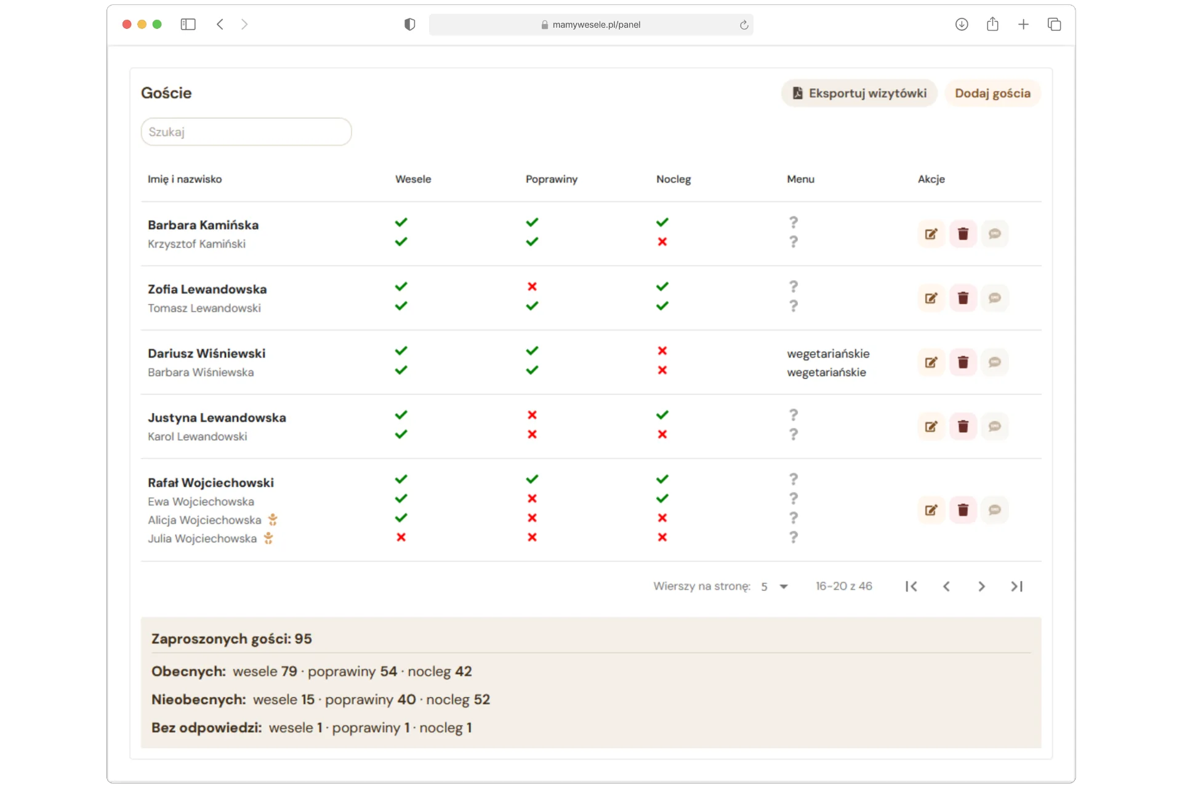1182x788 pixels.
Task: Click Zaproszonych gości: 95 summary
Action: point(231,639)
